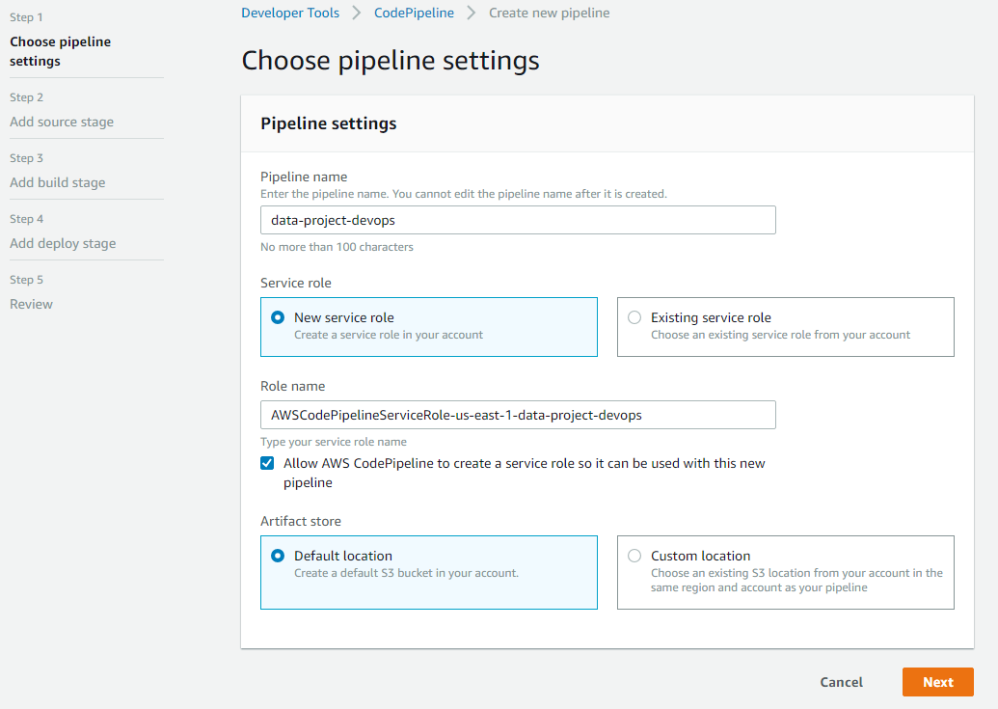998x709 pixels.
Task: Go to the CodePipeline breadcrumb link
Action: tap(414, 13)
